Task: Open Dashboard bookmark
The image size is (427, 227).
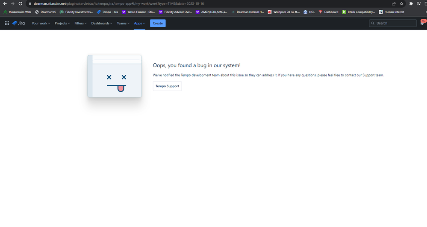Action: pos(328,12)
